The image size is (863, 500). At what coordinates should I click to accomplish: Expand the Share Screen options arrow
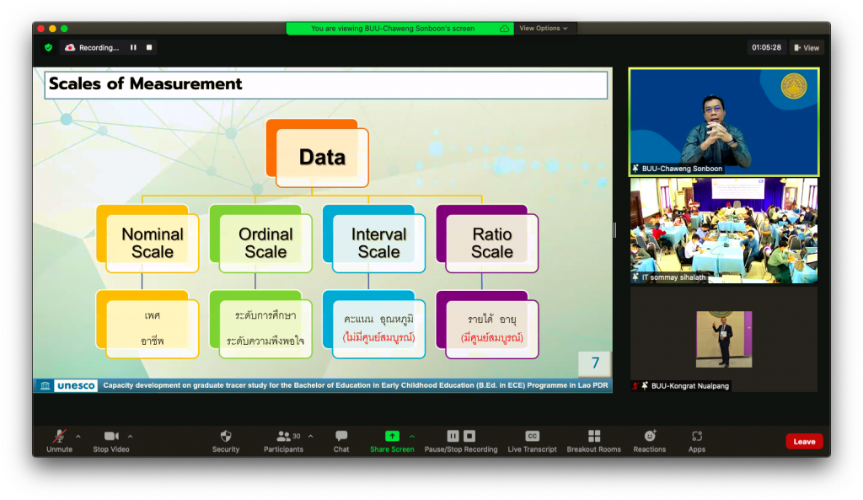click(x=412, y=436)
